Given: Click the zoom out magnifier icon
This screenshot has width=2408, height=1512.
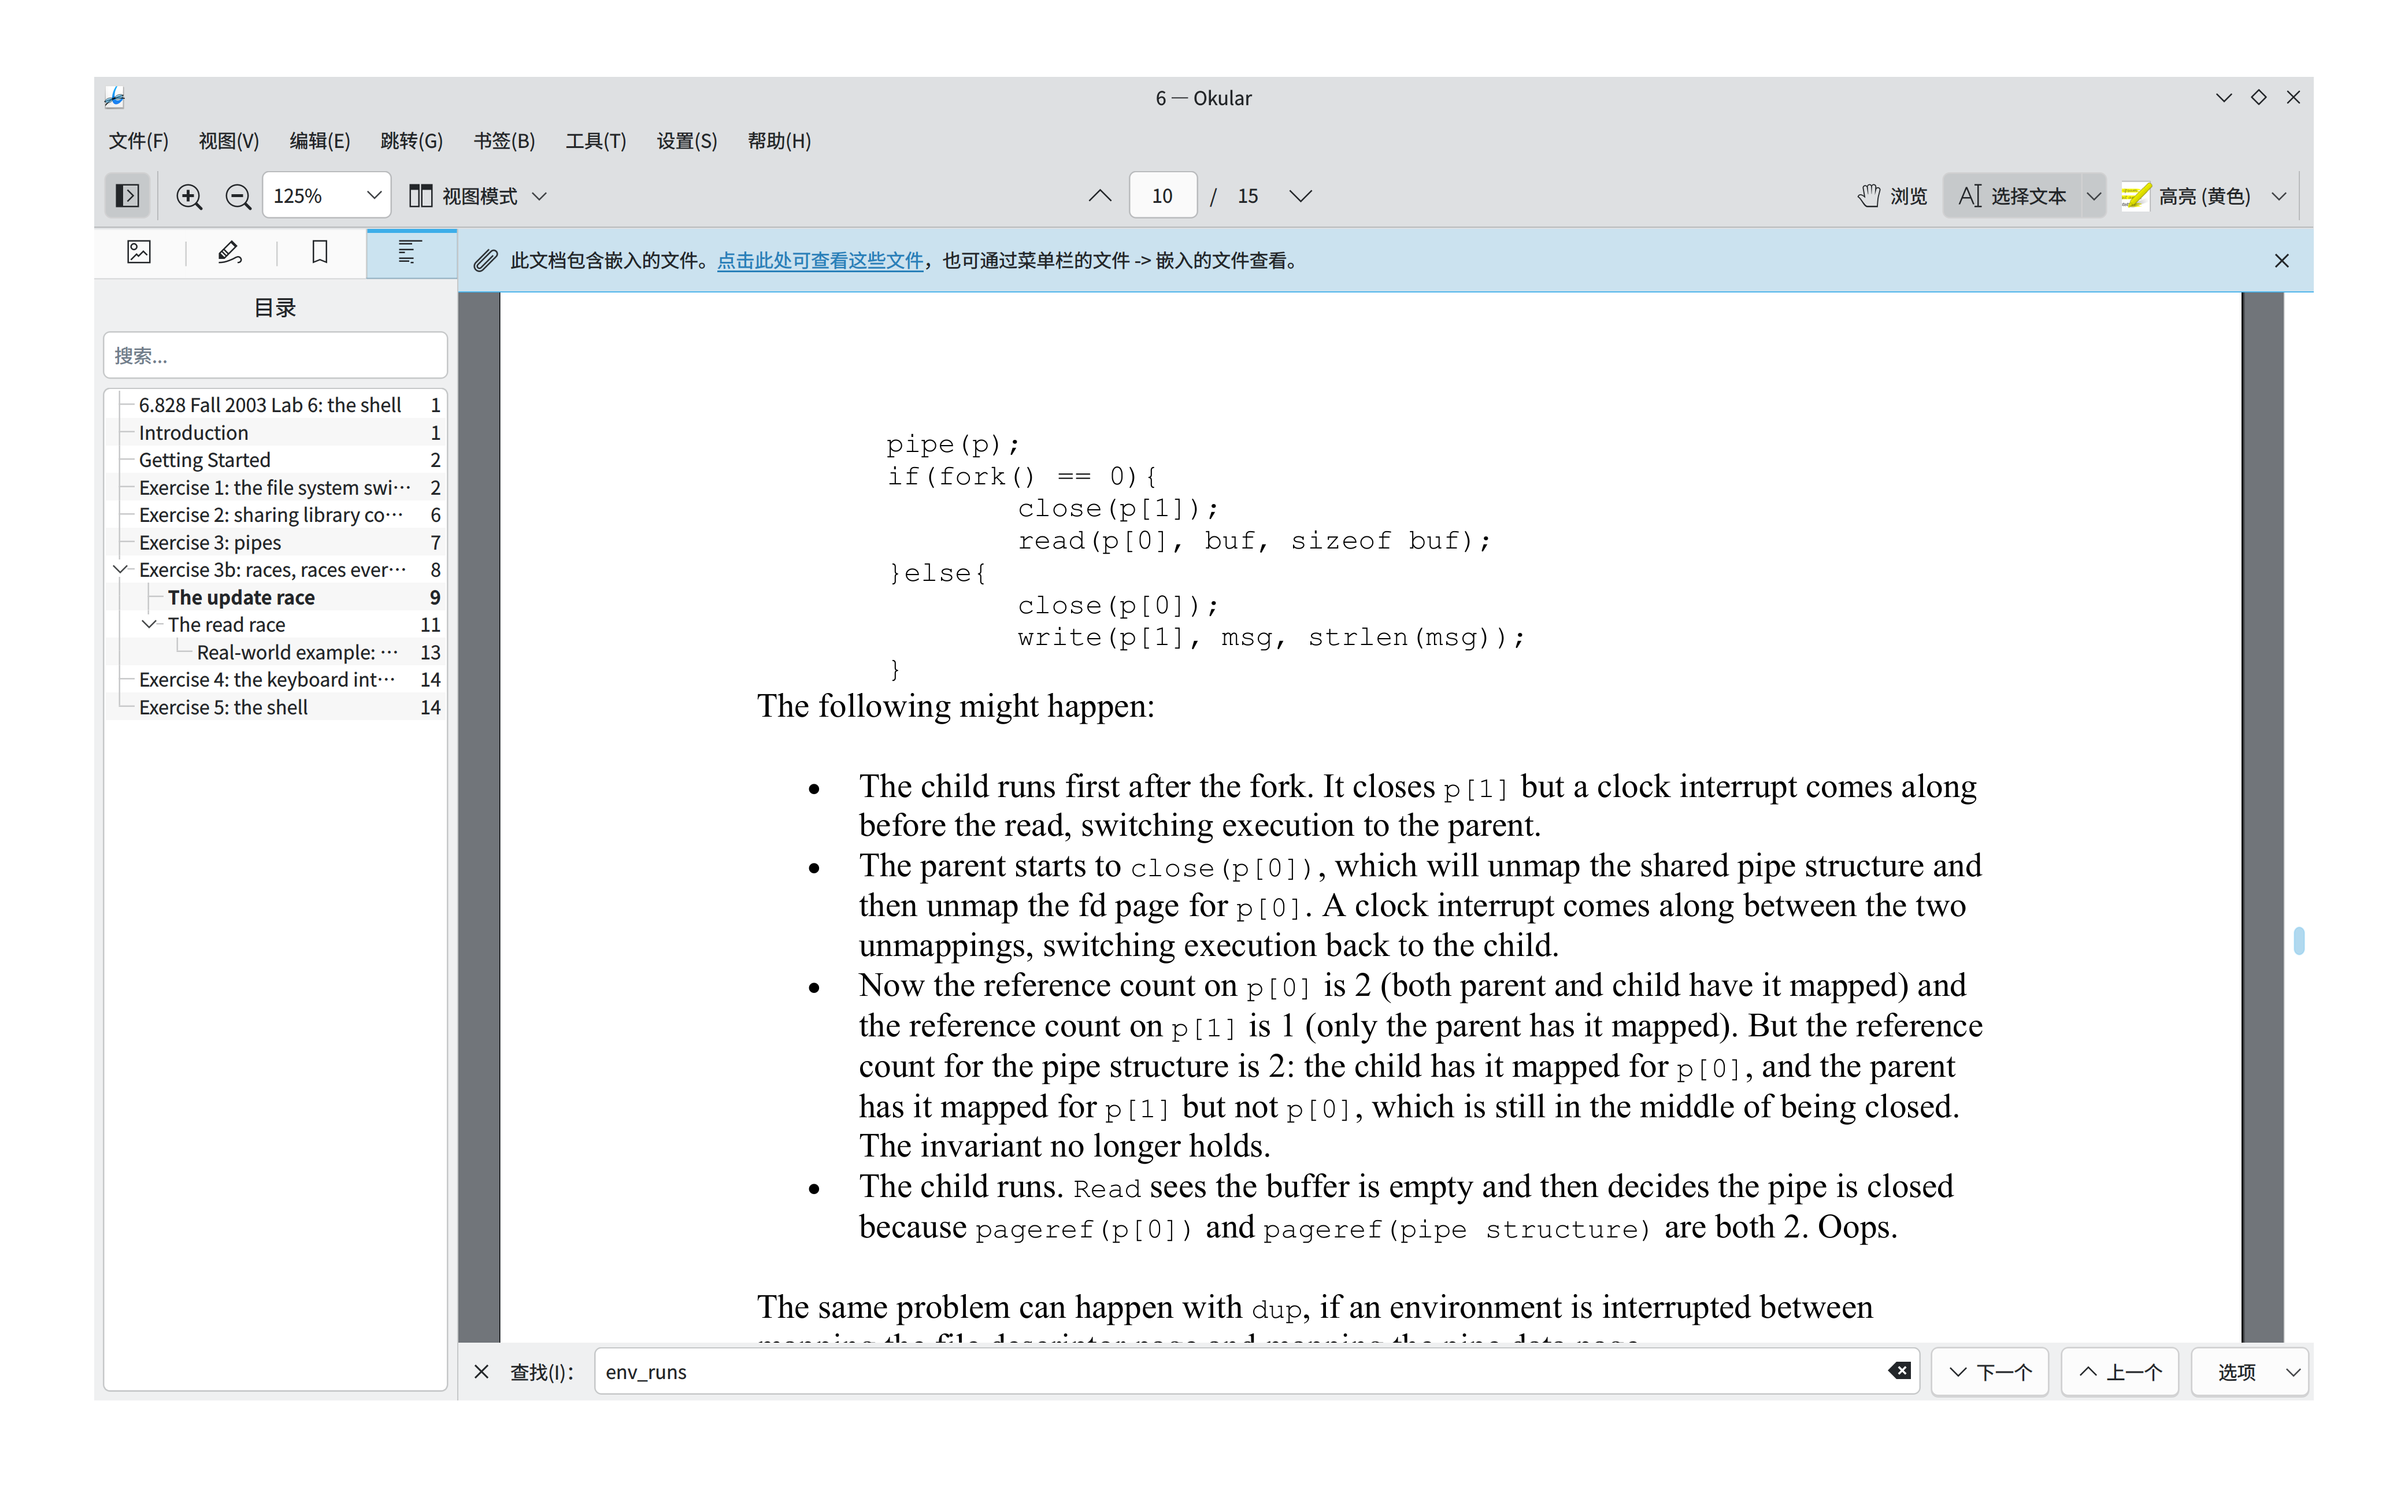Looking at the screenshot, I should point(238,196).
